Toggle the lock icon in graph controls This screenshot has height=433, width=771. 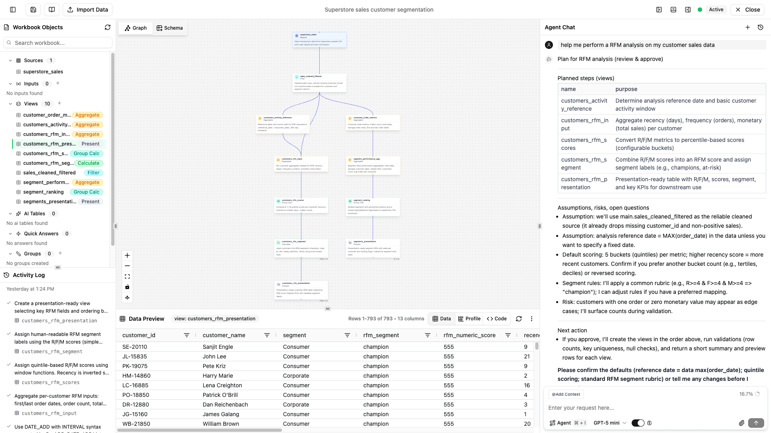coord(127,287)
